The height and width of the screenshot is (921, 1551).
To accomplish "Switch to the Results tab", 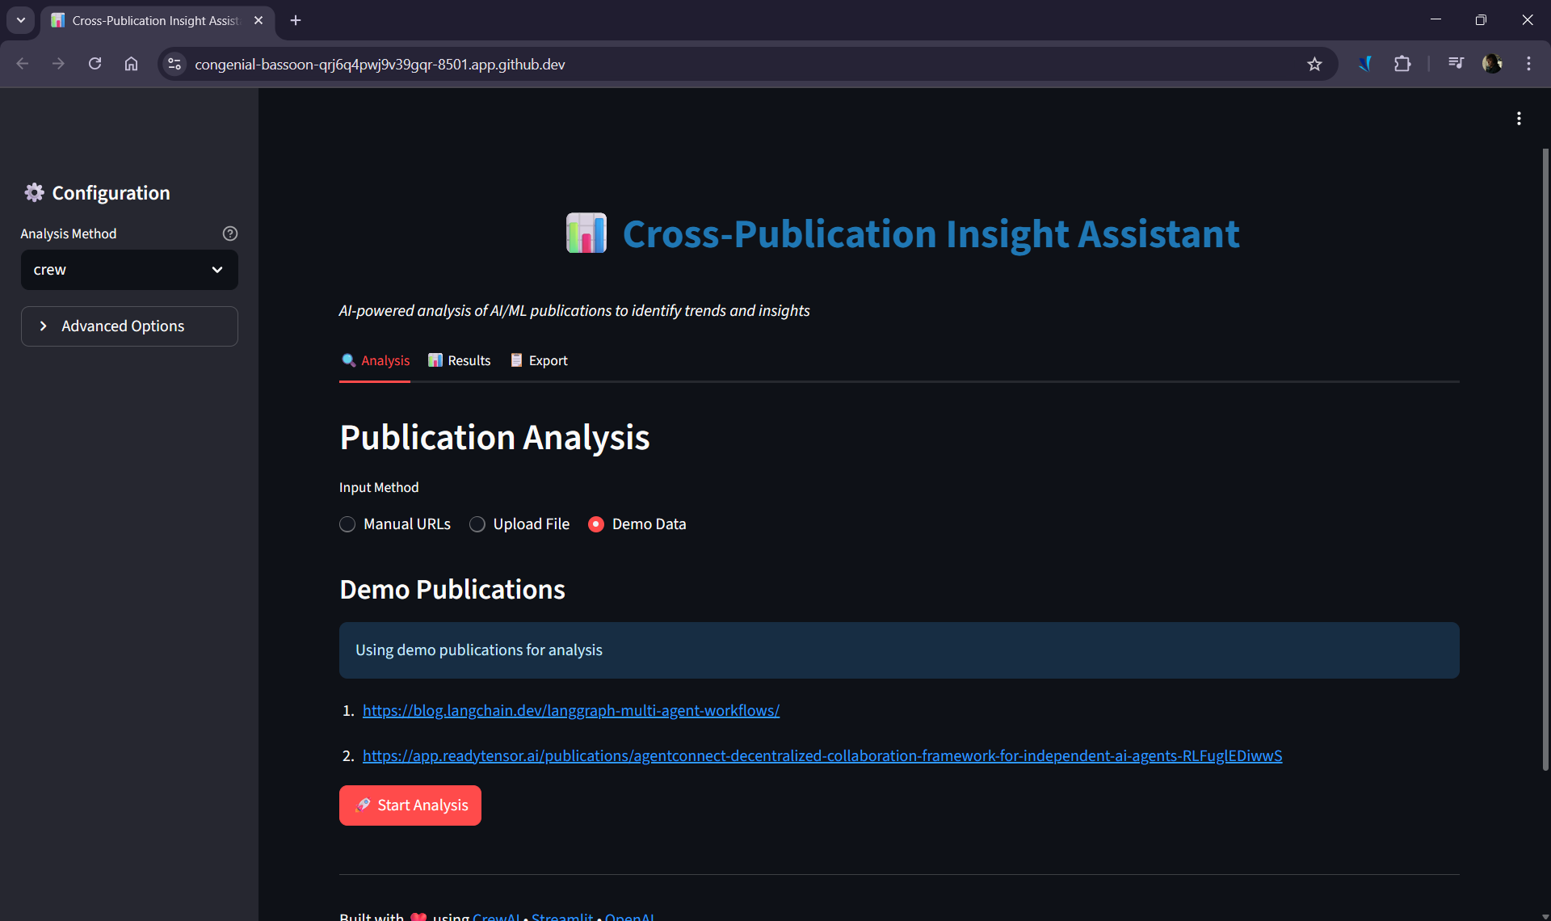I will (460, 360).
